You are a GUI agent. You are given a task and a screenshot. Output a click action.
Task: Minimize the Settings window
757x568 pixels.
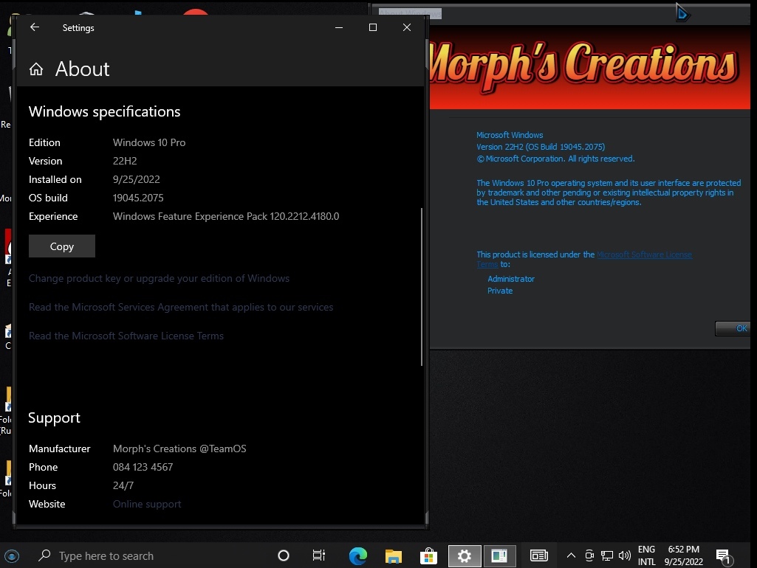(x=339, y=27)
